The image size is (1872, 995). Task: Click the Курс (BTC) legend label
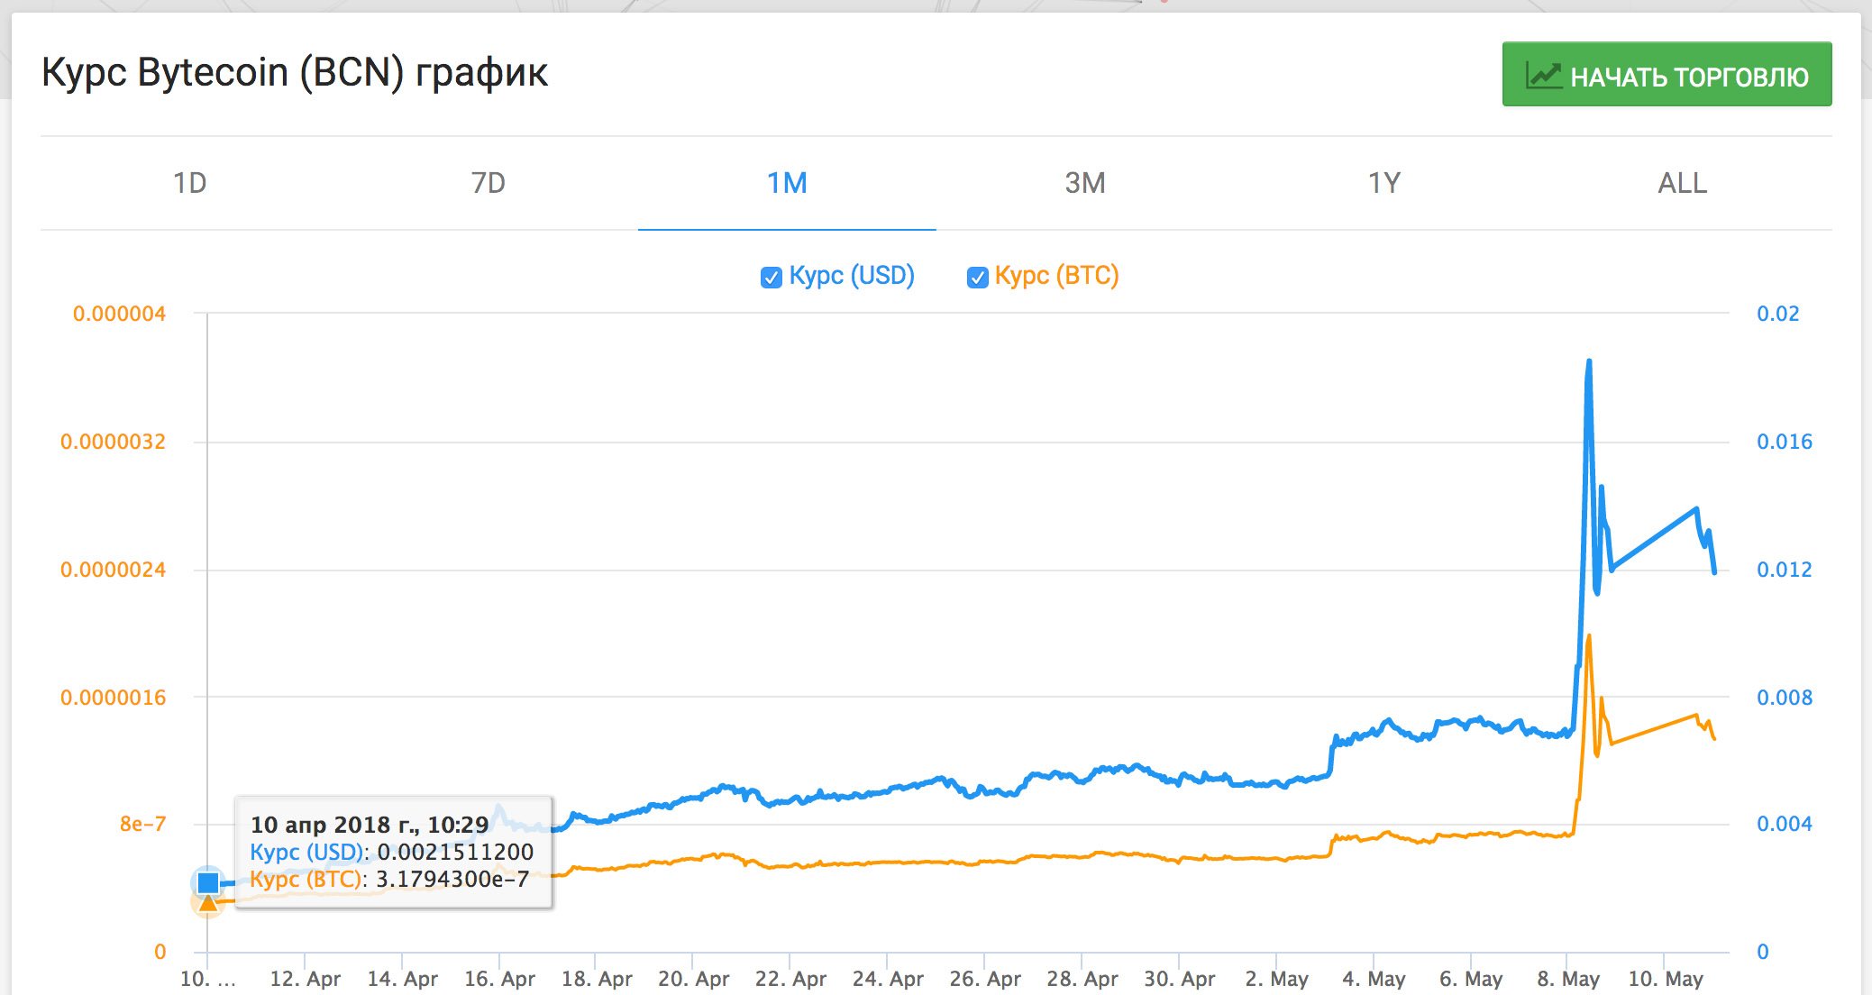(x=1056, y=276)
